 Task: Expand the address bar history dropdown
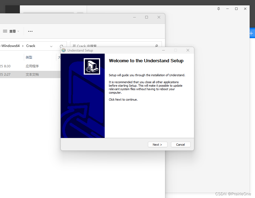tap(51, 46)
